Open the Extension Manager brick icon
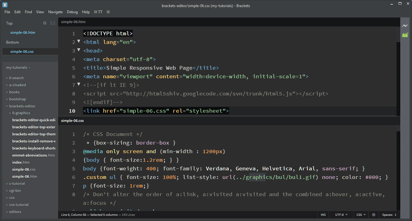412x221 pixels. tap(405, 35)
